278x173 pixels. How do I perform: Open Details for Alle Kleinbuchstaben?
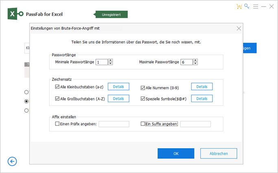pos(118,86)
